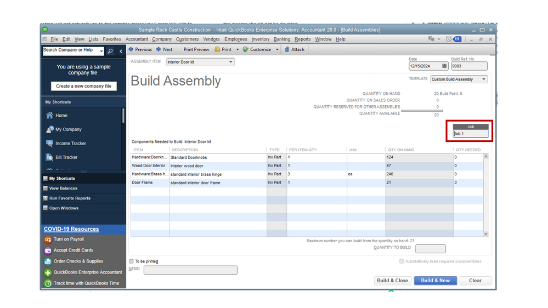The height and width of the screenshot is (308, 548).
Task: Click the feedback chat bubbles icon
Action: (x=431, y=39)
